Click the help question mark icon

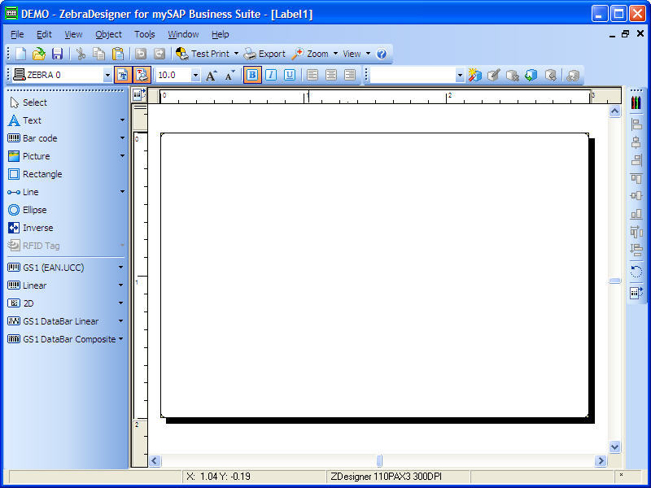(381, 54)
